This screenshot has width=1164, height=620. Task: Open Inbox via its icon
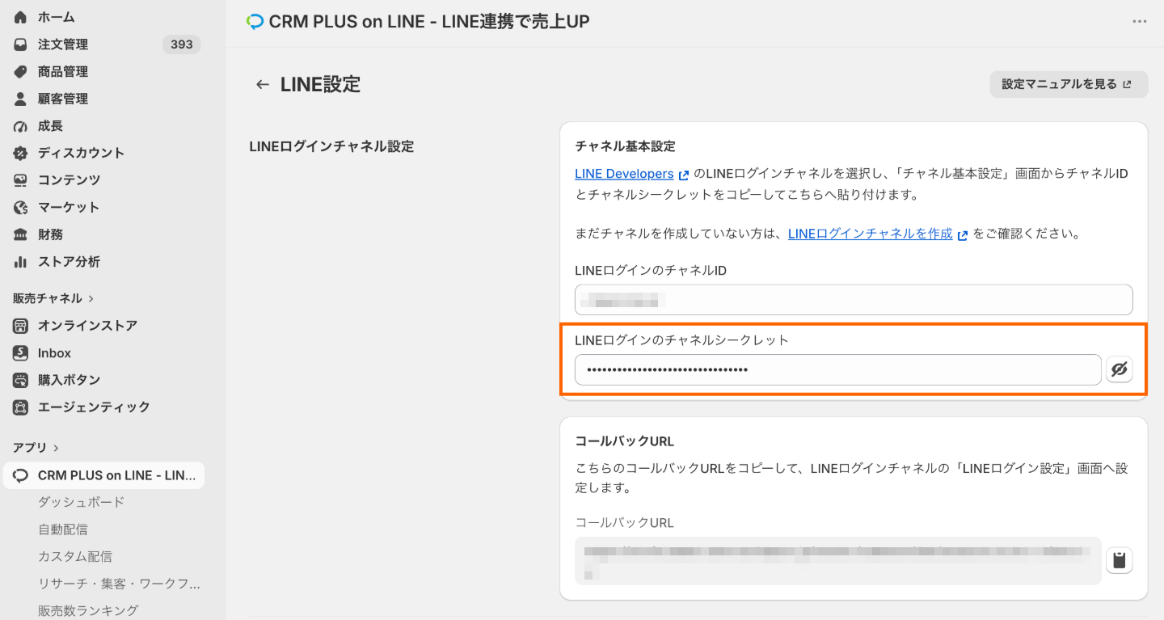coord(21,353)
